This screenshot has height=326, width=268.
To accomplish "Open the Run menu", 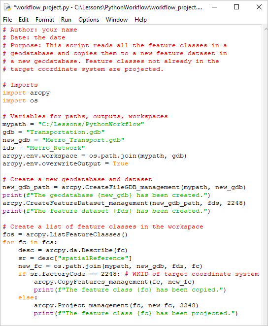I will pos(66,20).
